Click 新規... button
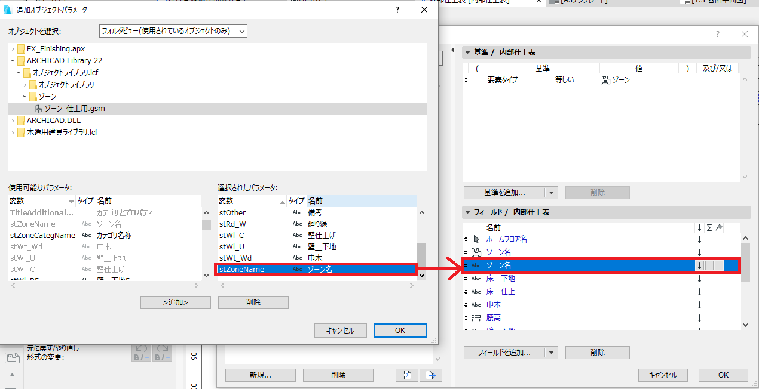This screenshot has height=389, width=759. [x=261, y=375]
